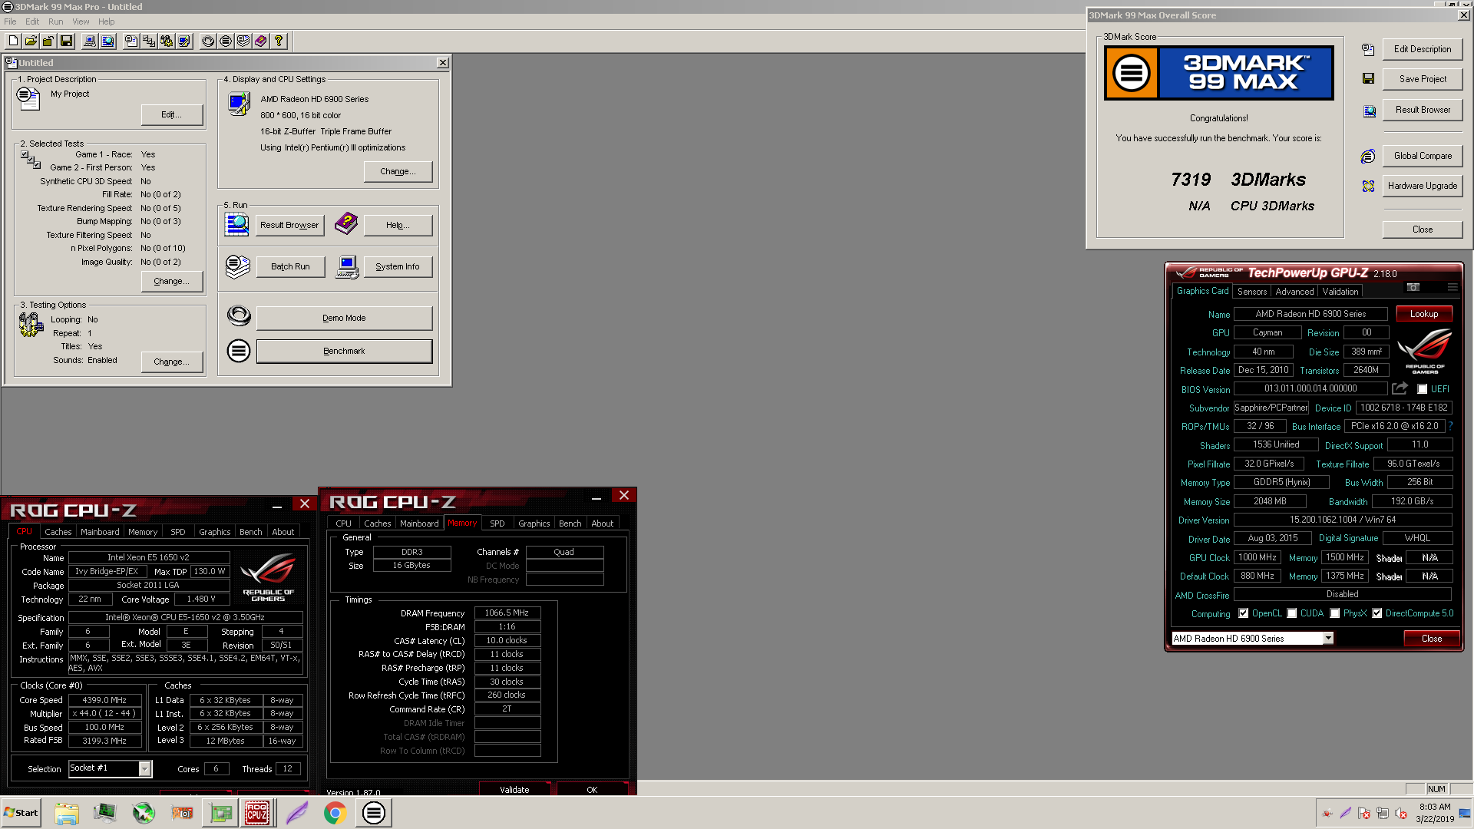Open the GPU selection dropdown in GPU-Z
The height and width of the screenshot is (829, 1474).
pos(1328,639)
